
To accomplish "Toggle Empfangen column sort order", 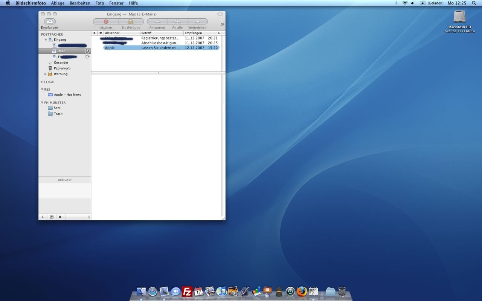I will coord(202,33).
